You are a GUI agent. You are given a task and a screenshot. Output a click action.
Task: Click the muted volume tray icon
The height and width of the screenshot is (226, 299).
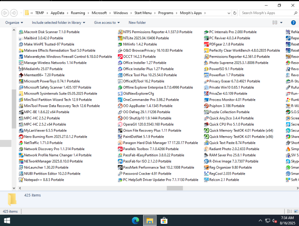275,221
